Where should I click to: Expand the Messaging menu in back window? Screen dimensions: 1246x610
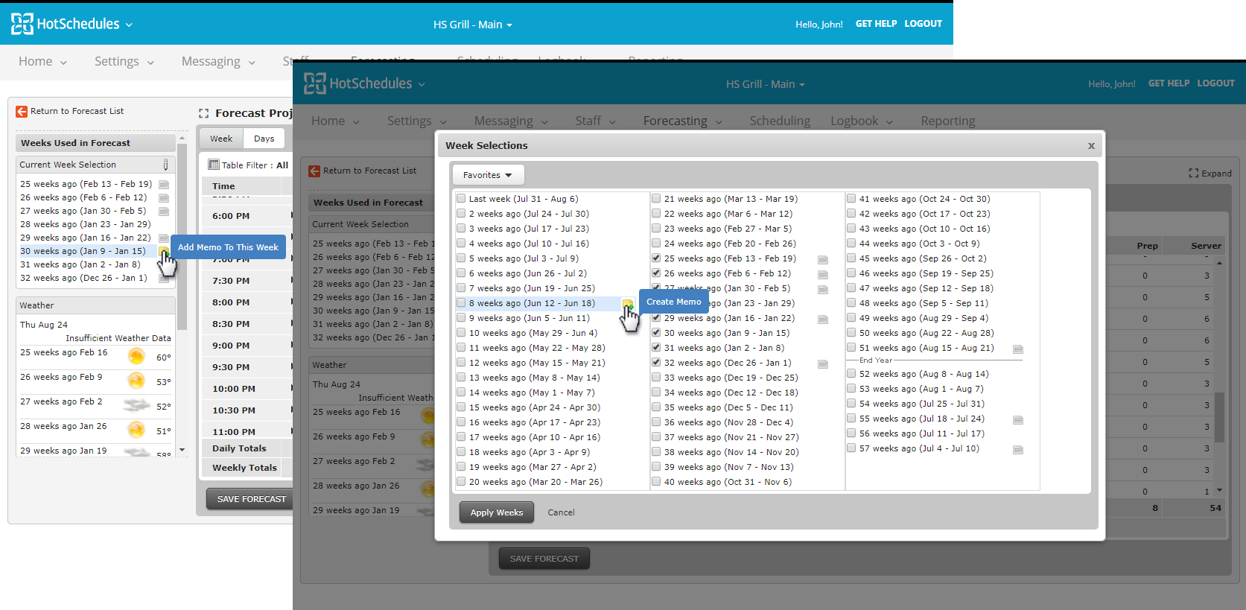coord(218,62)
